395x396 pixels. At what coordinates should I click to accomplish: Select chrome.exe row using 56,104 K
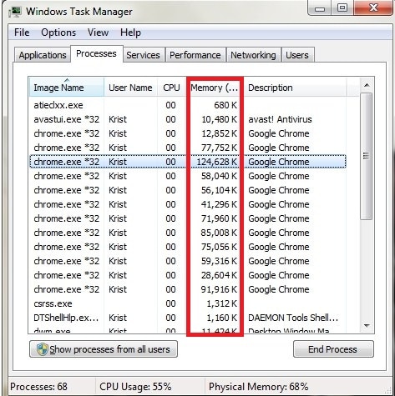[187, 190]
